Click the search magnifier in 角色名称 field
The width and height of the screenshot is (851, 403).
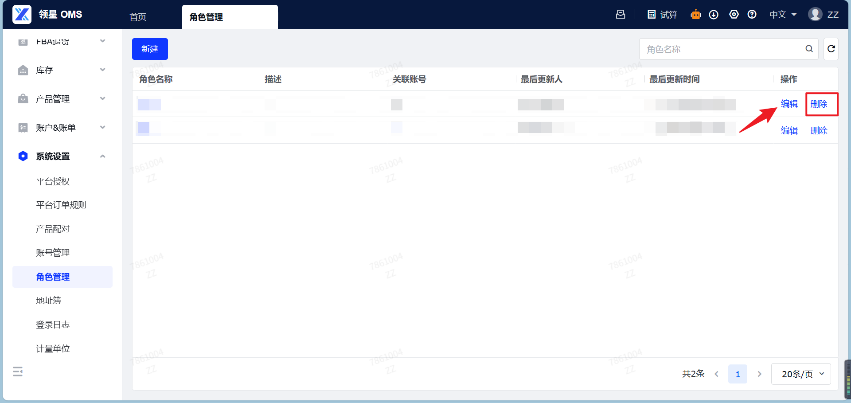[809, 49]
